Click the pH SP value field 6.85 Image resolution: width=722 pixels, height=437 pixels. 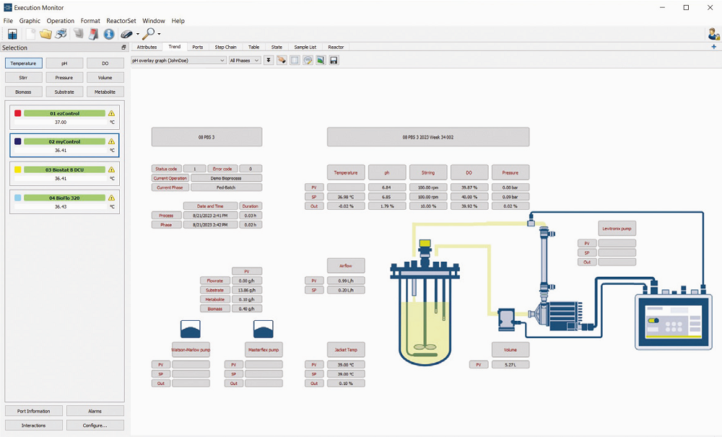point(387,197)
